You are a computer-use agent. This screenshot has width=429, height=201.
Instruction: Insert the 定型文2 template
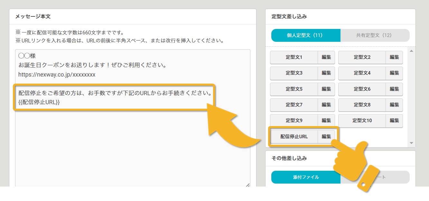[362, 58]
